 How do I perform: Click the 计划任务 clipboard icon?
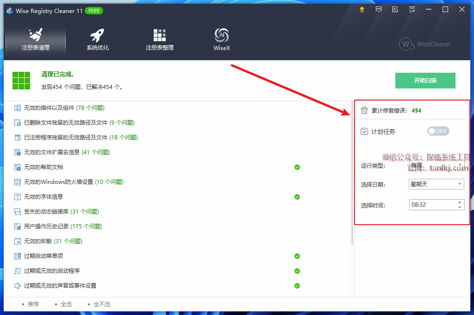pos(364,131)
